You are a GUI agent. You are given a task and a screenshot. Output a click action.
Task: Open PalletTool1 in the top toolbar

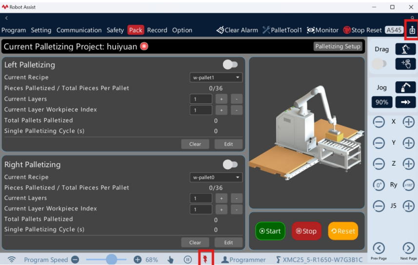(x=282, y=30)
